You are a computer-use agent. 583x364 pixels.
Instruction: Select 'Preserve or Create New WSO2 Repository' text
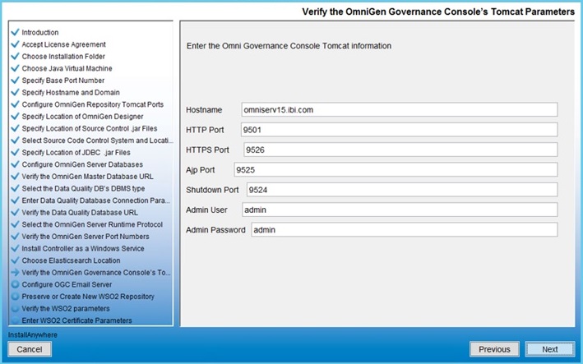coord(88,297)
